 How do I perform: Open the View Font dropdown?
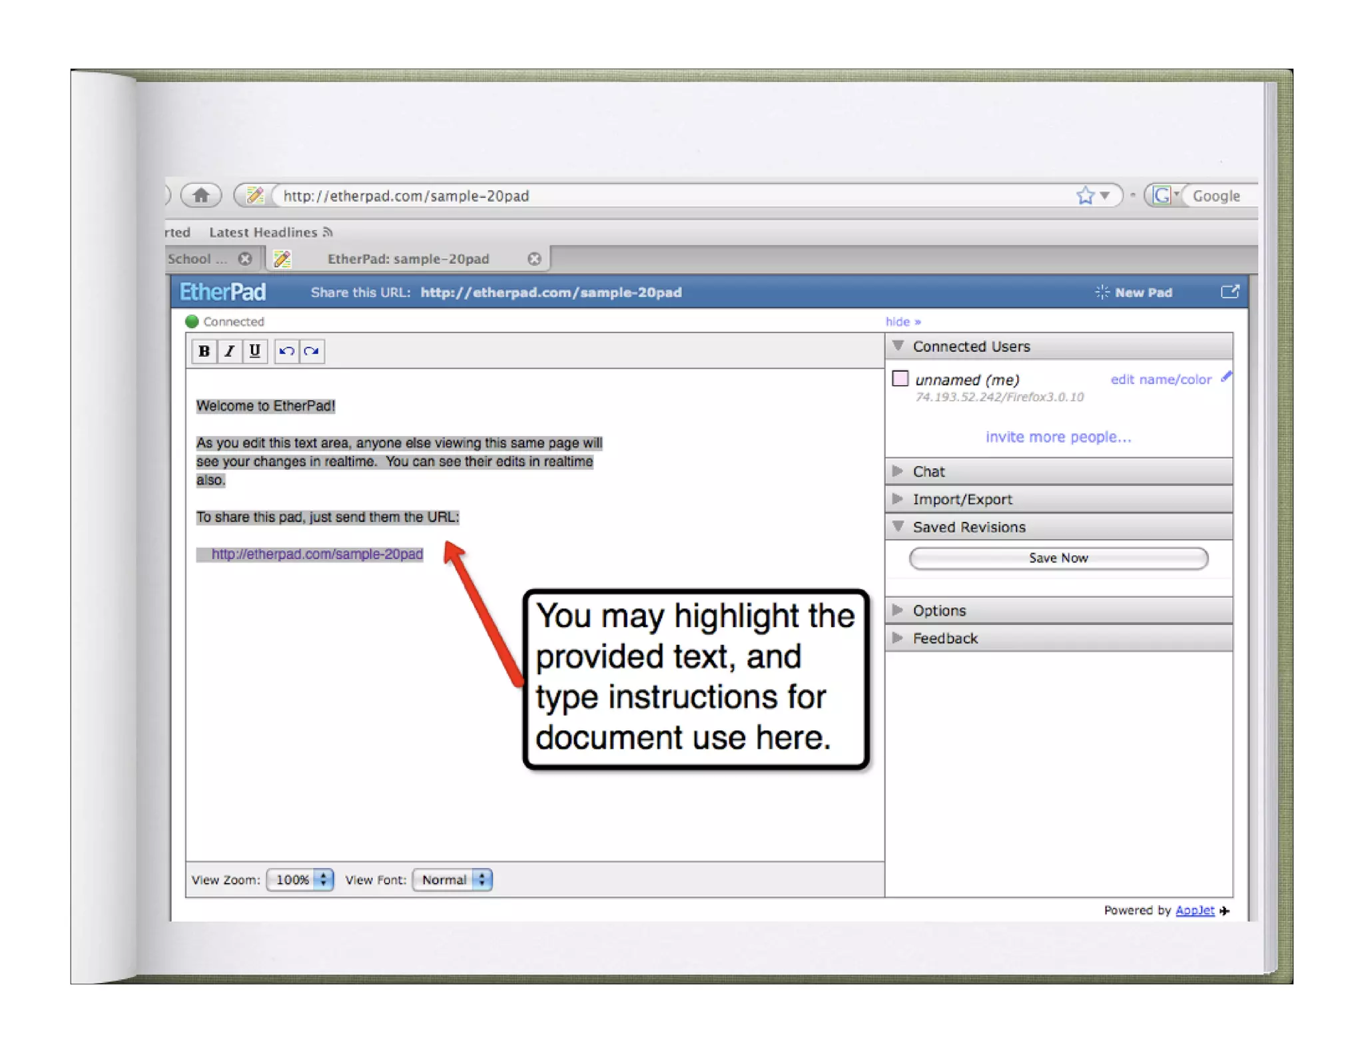[452, 879]
